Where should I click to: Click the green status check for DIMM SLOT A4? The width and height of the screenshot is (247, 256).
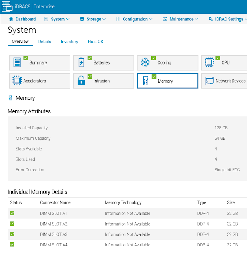pyautogui.click(x=12, y=244)
